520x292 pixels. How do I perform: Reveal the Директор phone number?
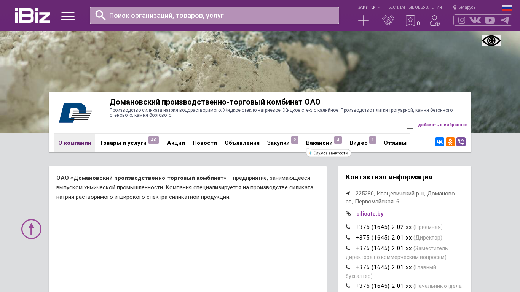click(384, 238)
